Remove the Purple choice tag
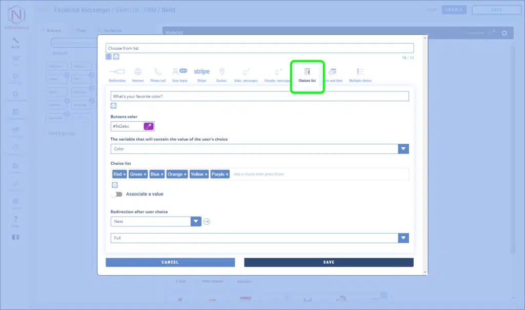Viewport: 525px width, 310px height. tap(227, 175)
